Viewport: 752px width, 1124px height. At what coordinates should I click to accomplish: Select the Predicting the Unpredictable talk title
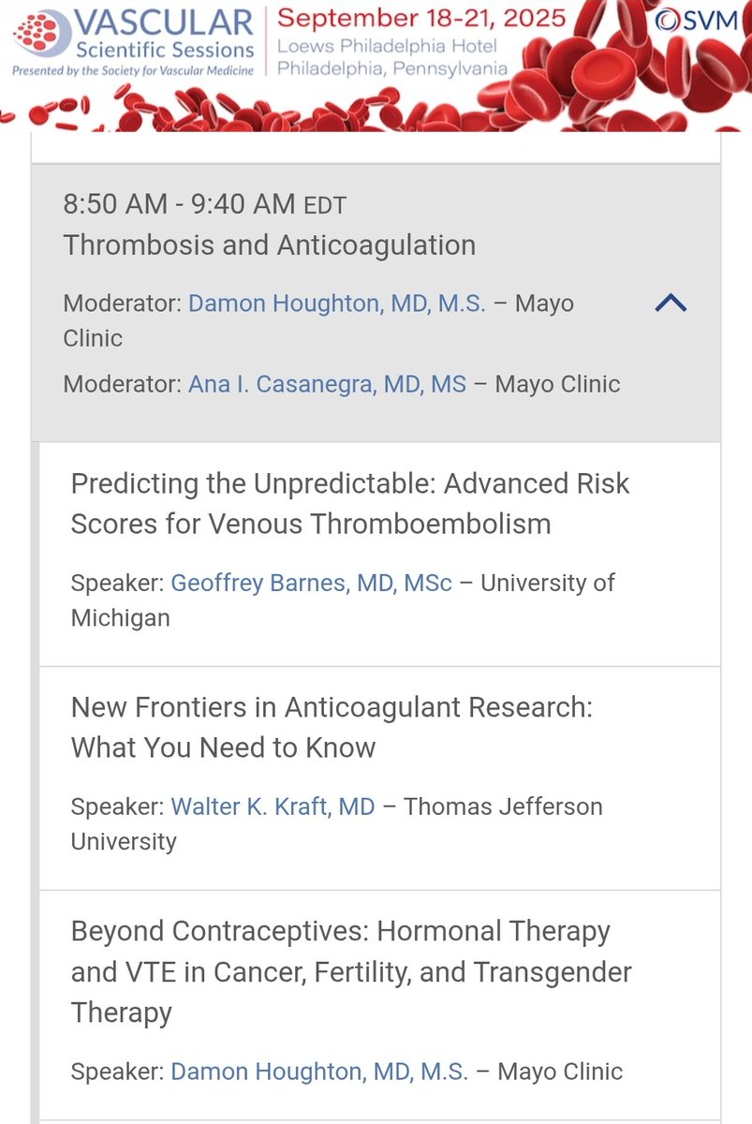click(350, 503)
